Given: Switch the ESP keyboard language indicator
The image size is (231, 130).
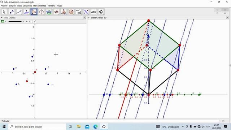Looking at the screenshot, I should (208, 127).
